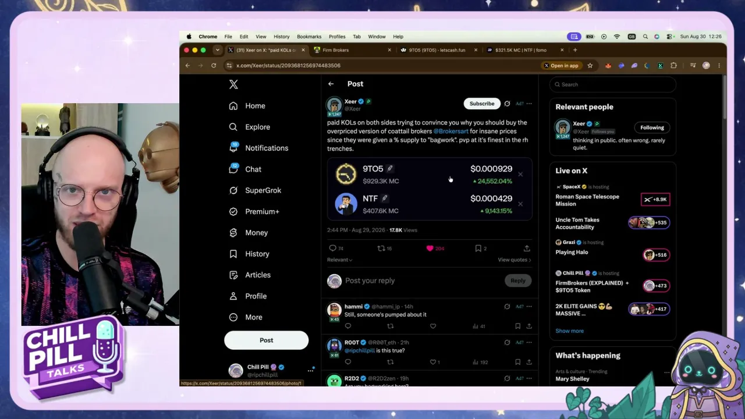745x419 pixels.
Task: Click the Subscribe button on Xeer's post
Action: click(x=482, y=104)
